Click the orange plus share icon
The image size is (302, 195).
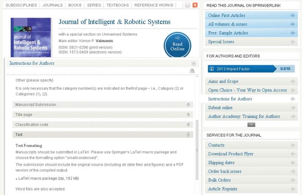(195, 5)
